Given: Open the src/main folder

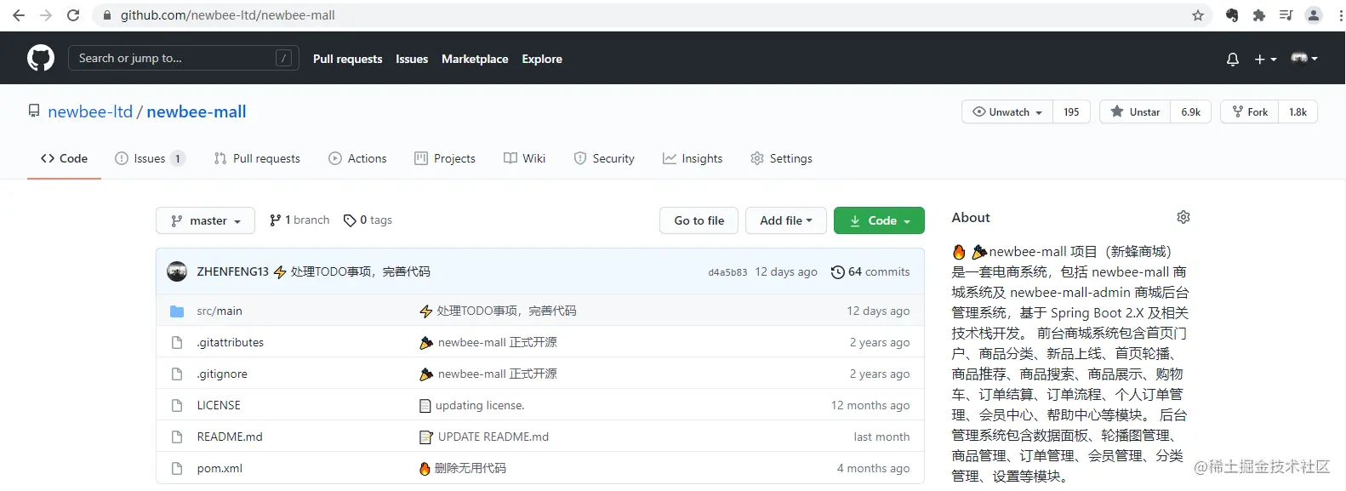Looking at the screenshot, I should click(220, 311).
